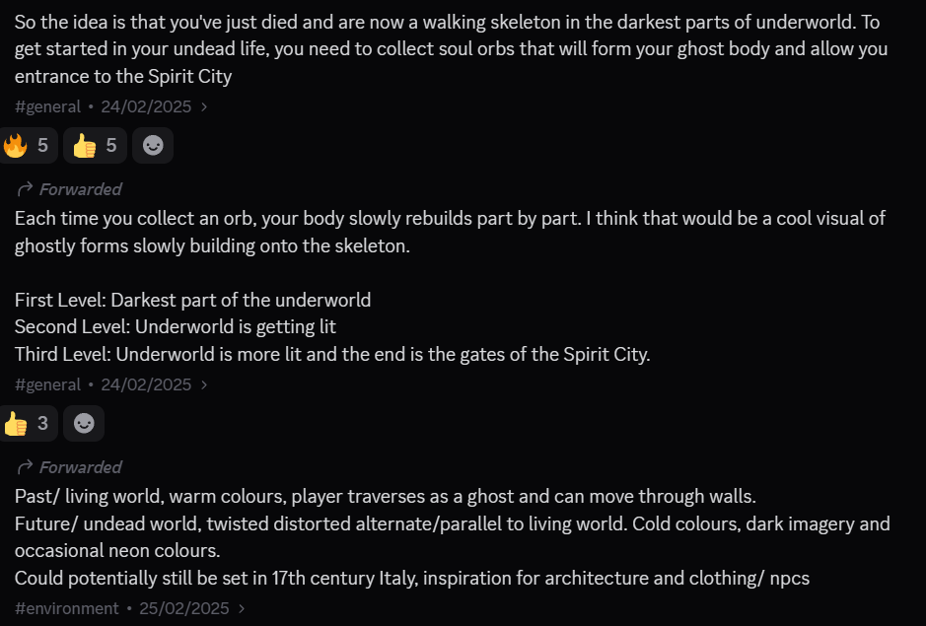Add a reaction to the first forwarded message
The width and height of the screenshot is (926, 626).
(153, 145)
